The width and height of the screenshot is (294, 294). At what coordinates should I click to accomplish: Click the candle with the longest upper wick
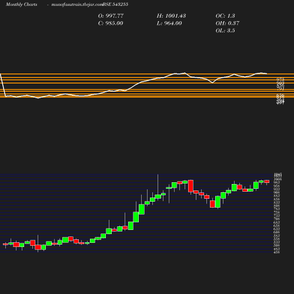point(158,196)
